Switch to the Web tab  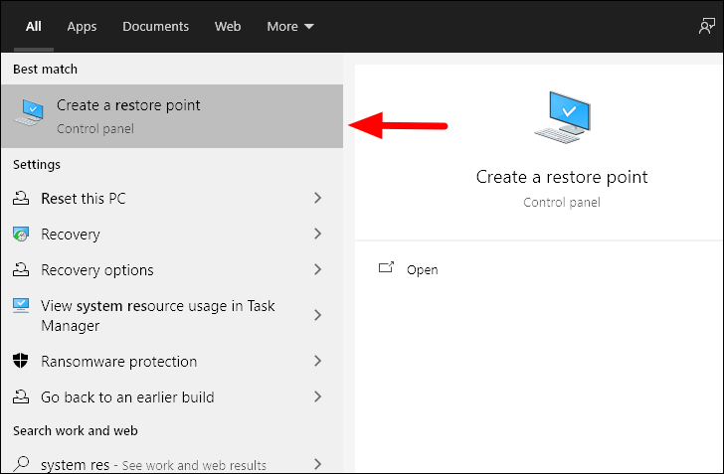pos(228,26)
